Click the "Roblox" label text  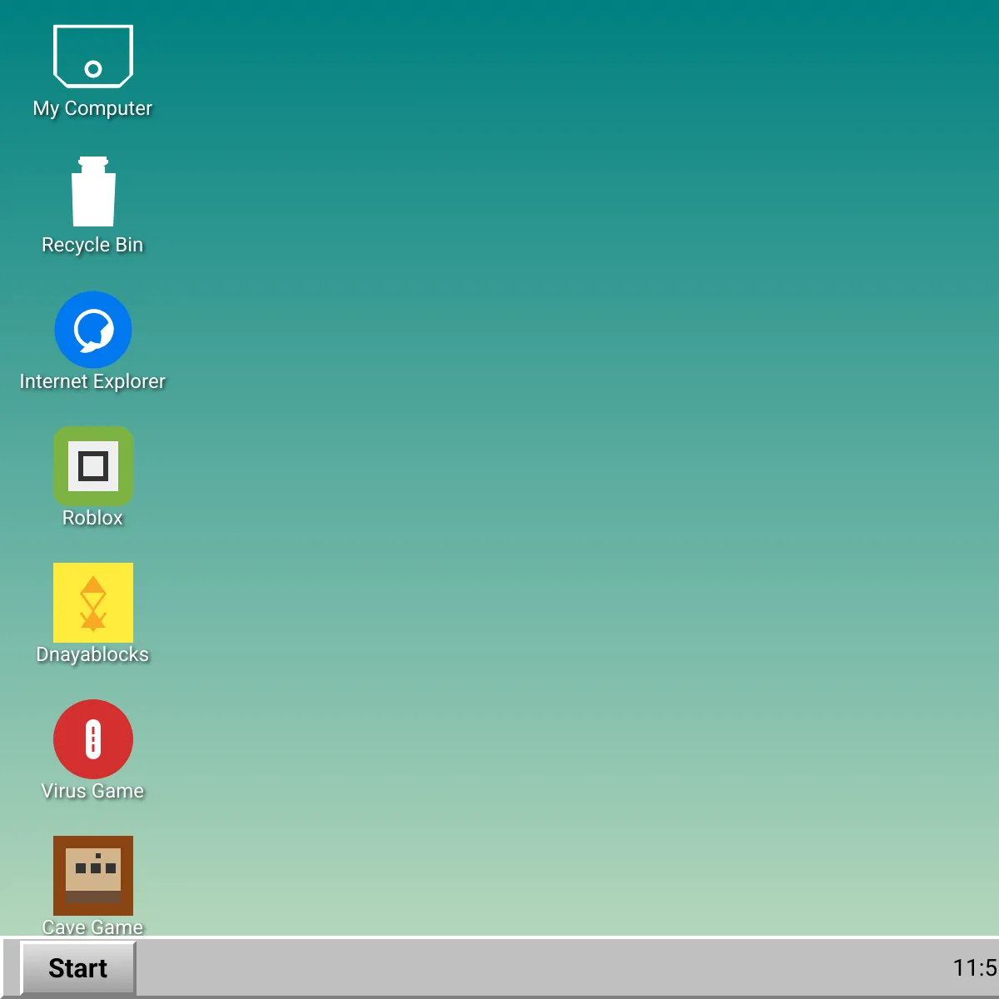tap(92, 518)
